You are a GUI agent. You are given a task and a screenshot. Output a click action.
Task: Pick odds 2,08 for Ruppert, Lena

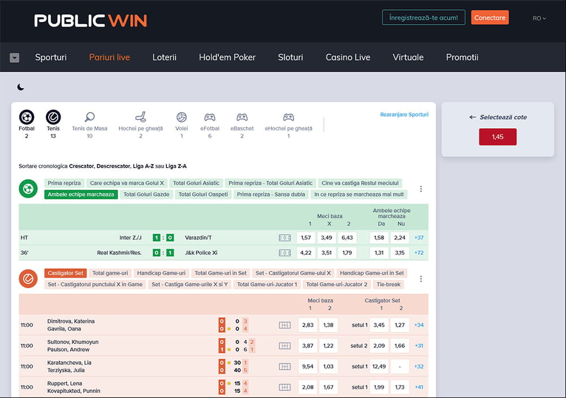click(x=308, y=387)
